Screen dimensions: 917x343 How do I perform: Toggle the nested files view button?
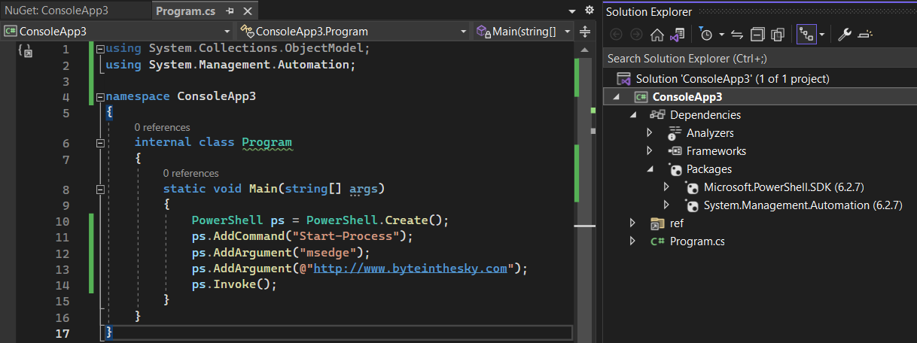pos(806,35)
